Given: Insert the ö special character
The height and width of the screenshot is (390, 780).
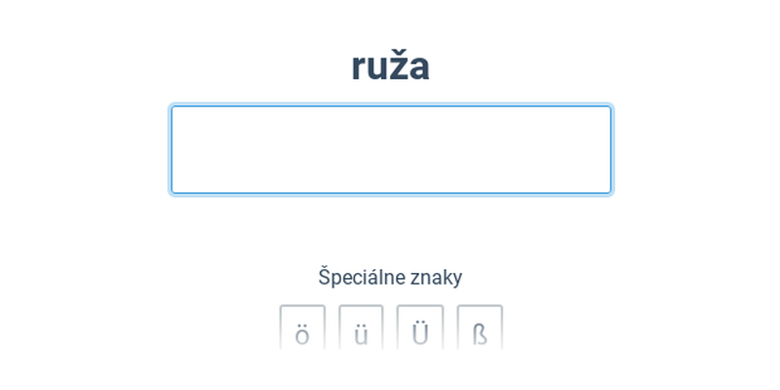Looking at the screenshot, I should click(x=302, y=328).
